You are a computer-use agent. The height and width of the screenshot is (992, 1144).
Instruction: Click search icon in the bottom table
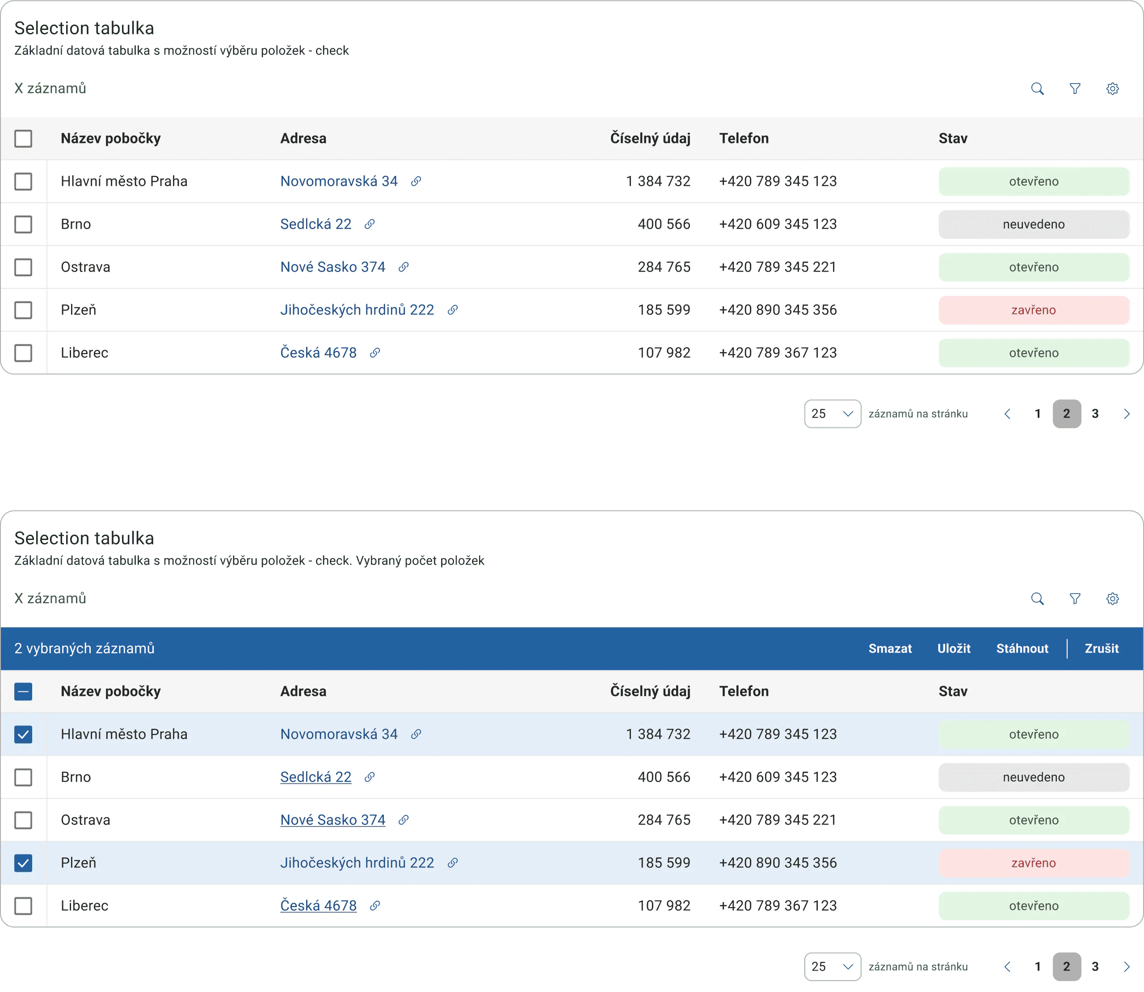pyautogui.click(x=1037, y=599)
